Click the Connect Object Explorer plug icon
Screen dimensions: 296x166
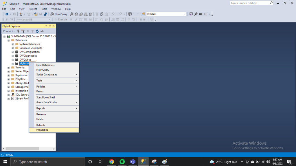(x=18, y=31)
